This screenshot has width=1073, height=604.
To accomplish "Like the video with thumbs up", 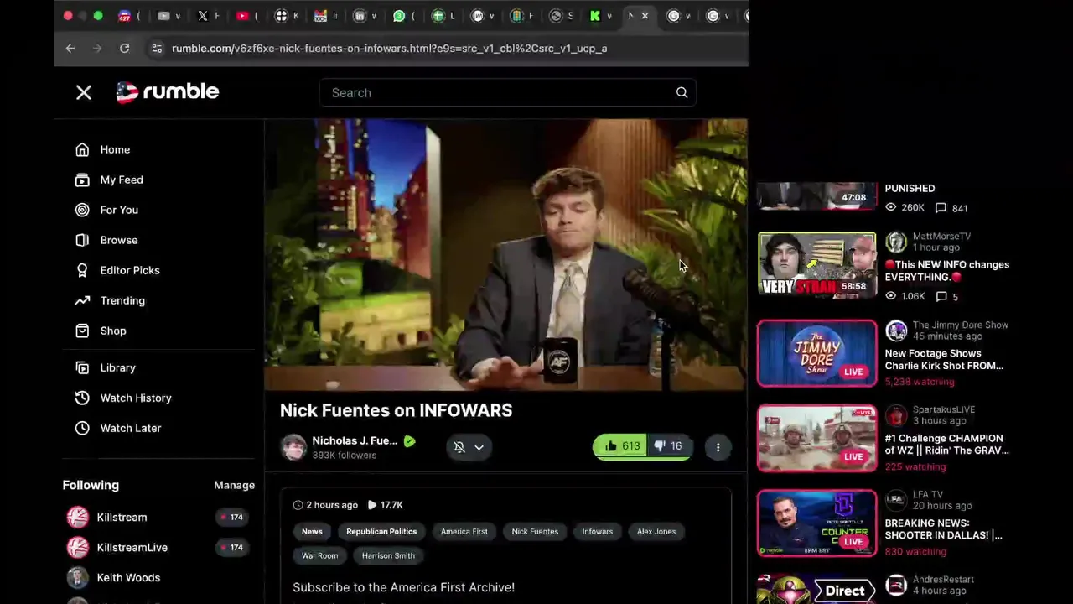I will point(621,446).
